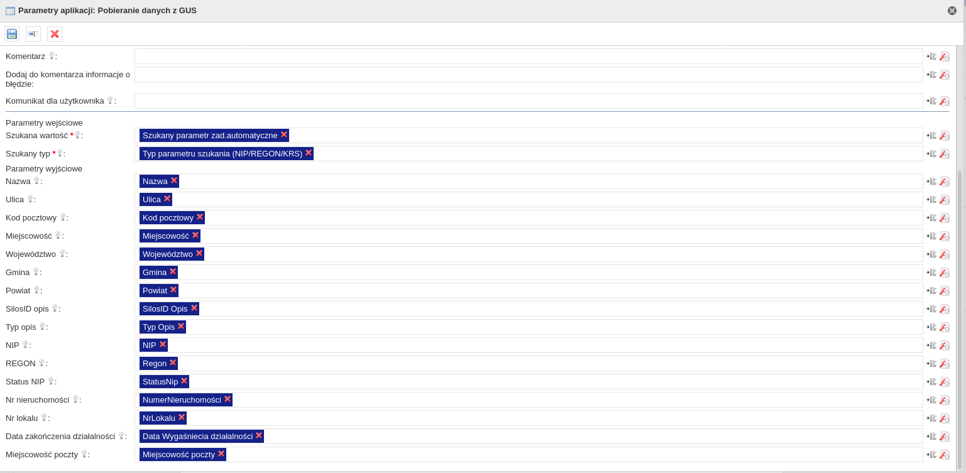Click into the Komentarz input field
The height and width of the screenshot is (473, 966).
528,57
